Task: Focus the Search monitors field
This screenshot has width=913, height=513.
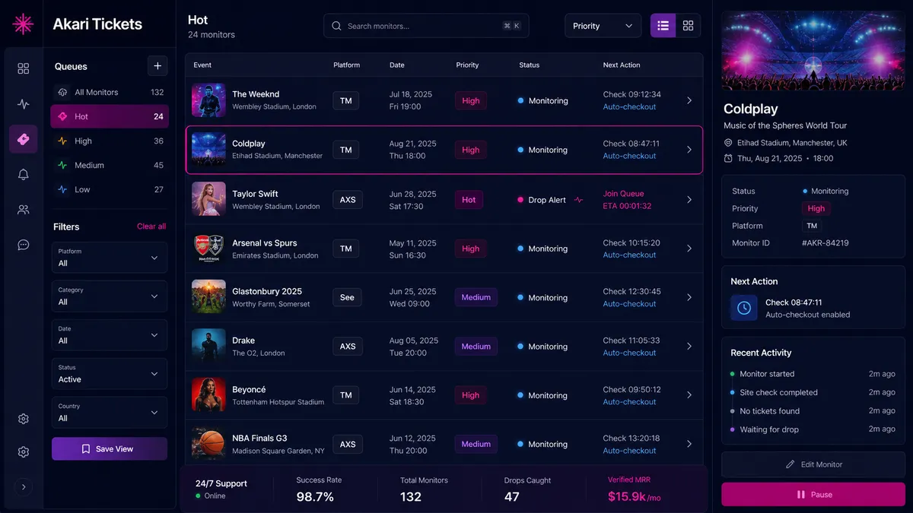Action: (426, 26)
